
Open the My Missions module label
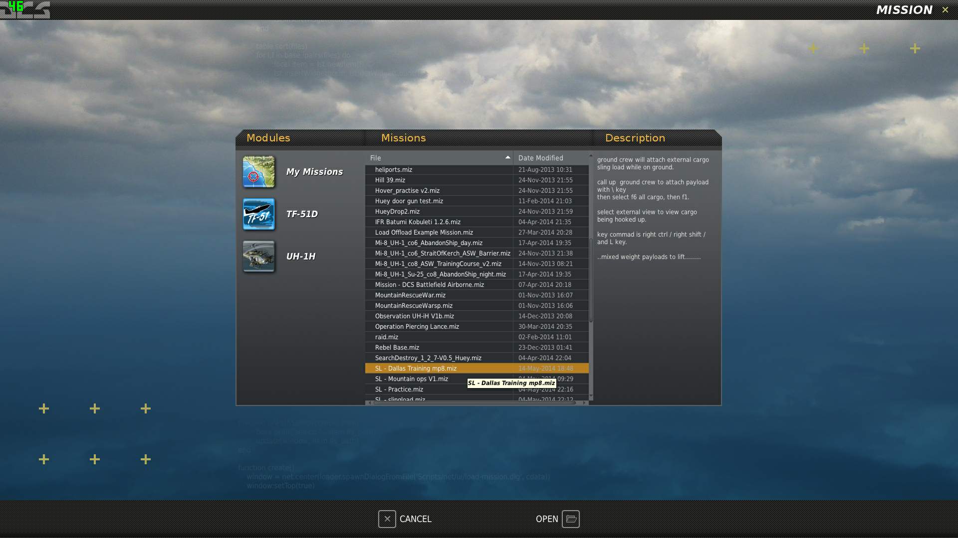click(314, 172)
